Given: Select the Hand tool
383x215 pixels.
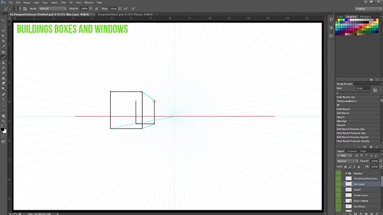Looking at the screenshot, I should [4, 116].
